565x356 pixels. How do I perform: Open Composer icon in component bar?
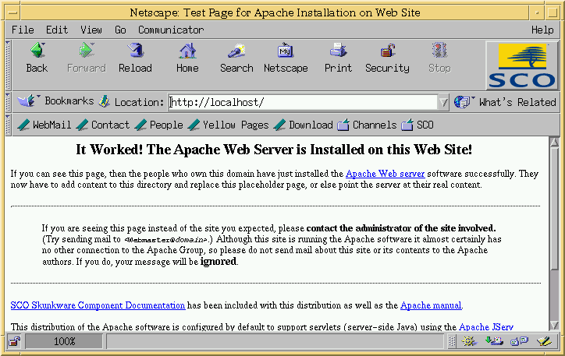click(x=544, y=341)
